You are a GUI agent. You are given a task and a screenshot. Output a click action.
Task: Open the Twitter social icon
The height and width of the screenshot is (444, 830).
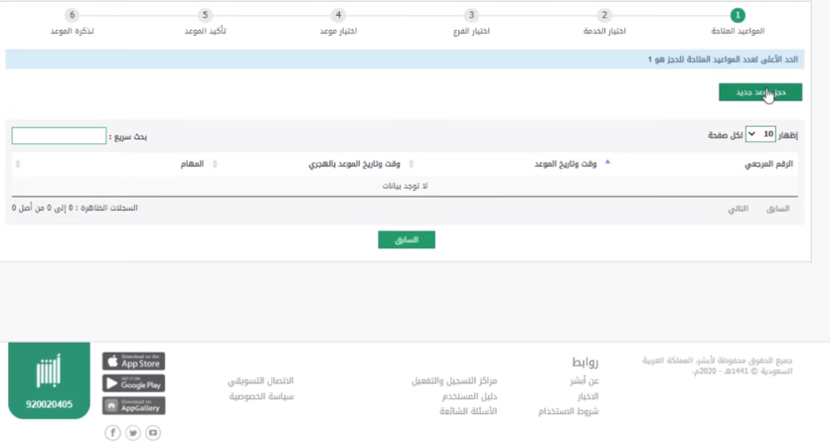pos(133,432)
